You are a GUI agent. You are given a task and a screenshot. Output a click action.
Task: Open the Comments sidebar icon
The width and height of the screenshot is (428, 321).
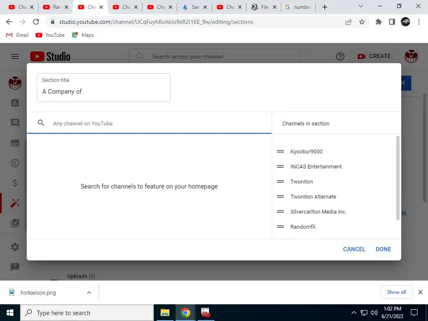[x=15, y=123]
